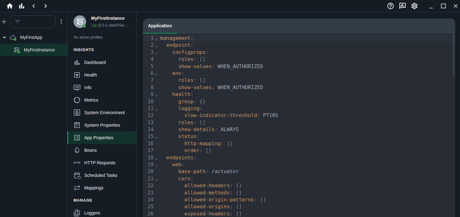Click the Loggers icon
The width and height of the screenshot is (460, 217).
click(x=77, y=213)
